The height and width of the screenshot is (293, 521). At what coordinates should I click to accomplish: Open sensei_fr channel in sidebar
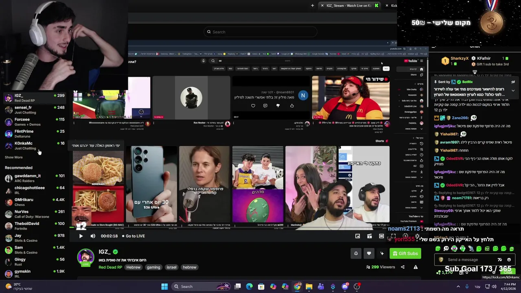click(35, 110)
